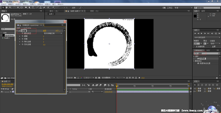The width and height of the screenshot is (221, 113).
Task: Enable the 从当前时间 checkbox
Action: coord(195,46)
